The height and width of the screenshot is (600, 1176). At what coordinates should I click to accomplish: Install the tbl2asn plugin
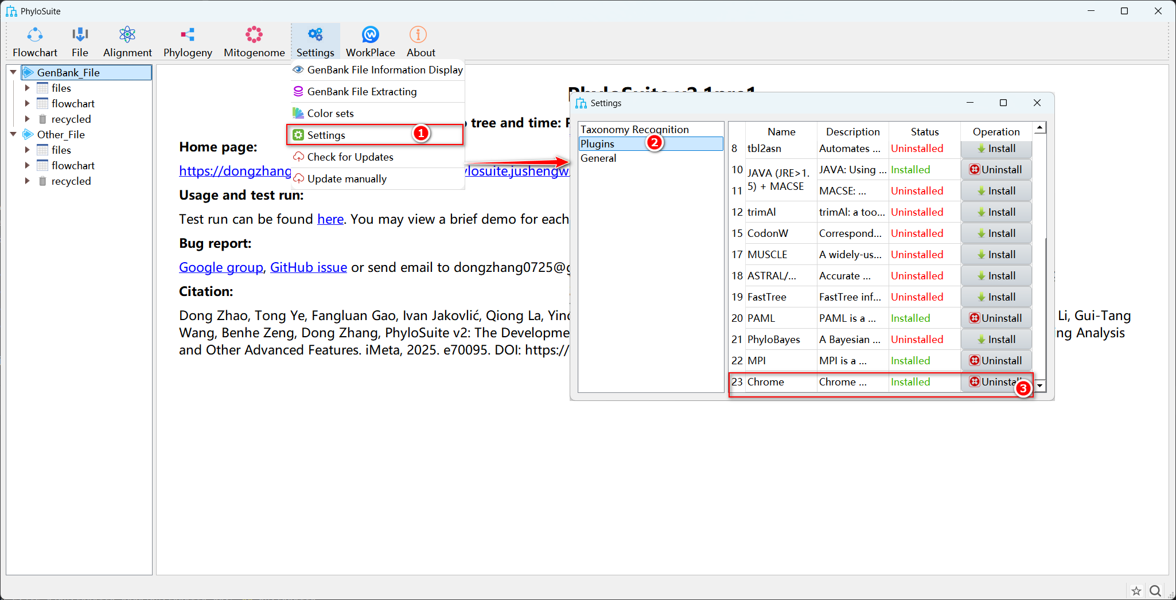point(996,149)
